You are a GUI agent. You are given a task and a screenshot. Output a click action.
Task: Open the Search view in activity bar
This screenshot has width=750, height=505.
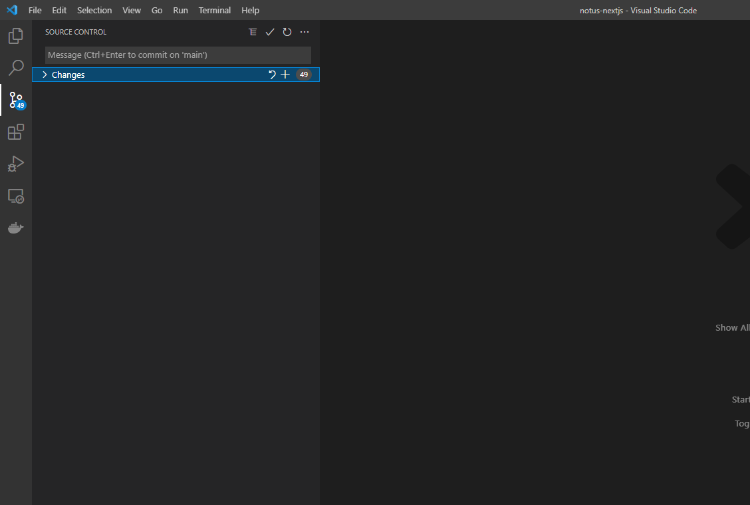(x=16, y=68)
